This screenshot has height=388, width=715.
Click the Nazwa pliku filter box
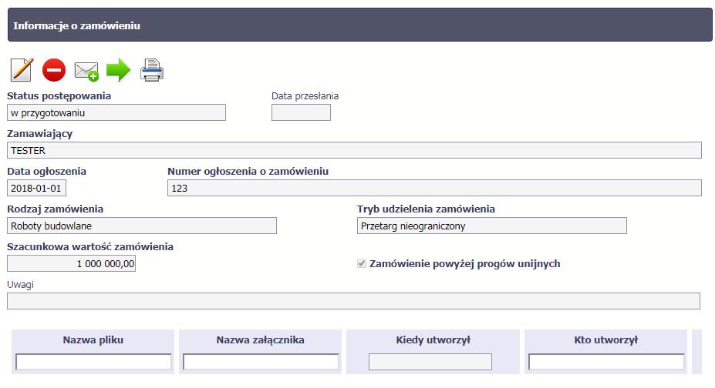[x=93, y=362]
